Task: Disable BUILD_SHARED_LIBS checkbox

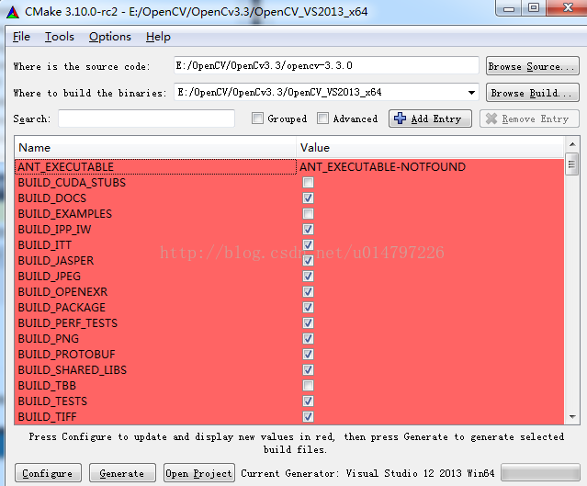Action: tap(308, 370)
